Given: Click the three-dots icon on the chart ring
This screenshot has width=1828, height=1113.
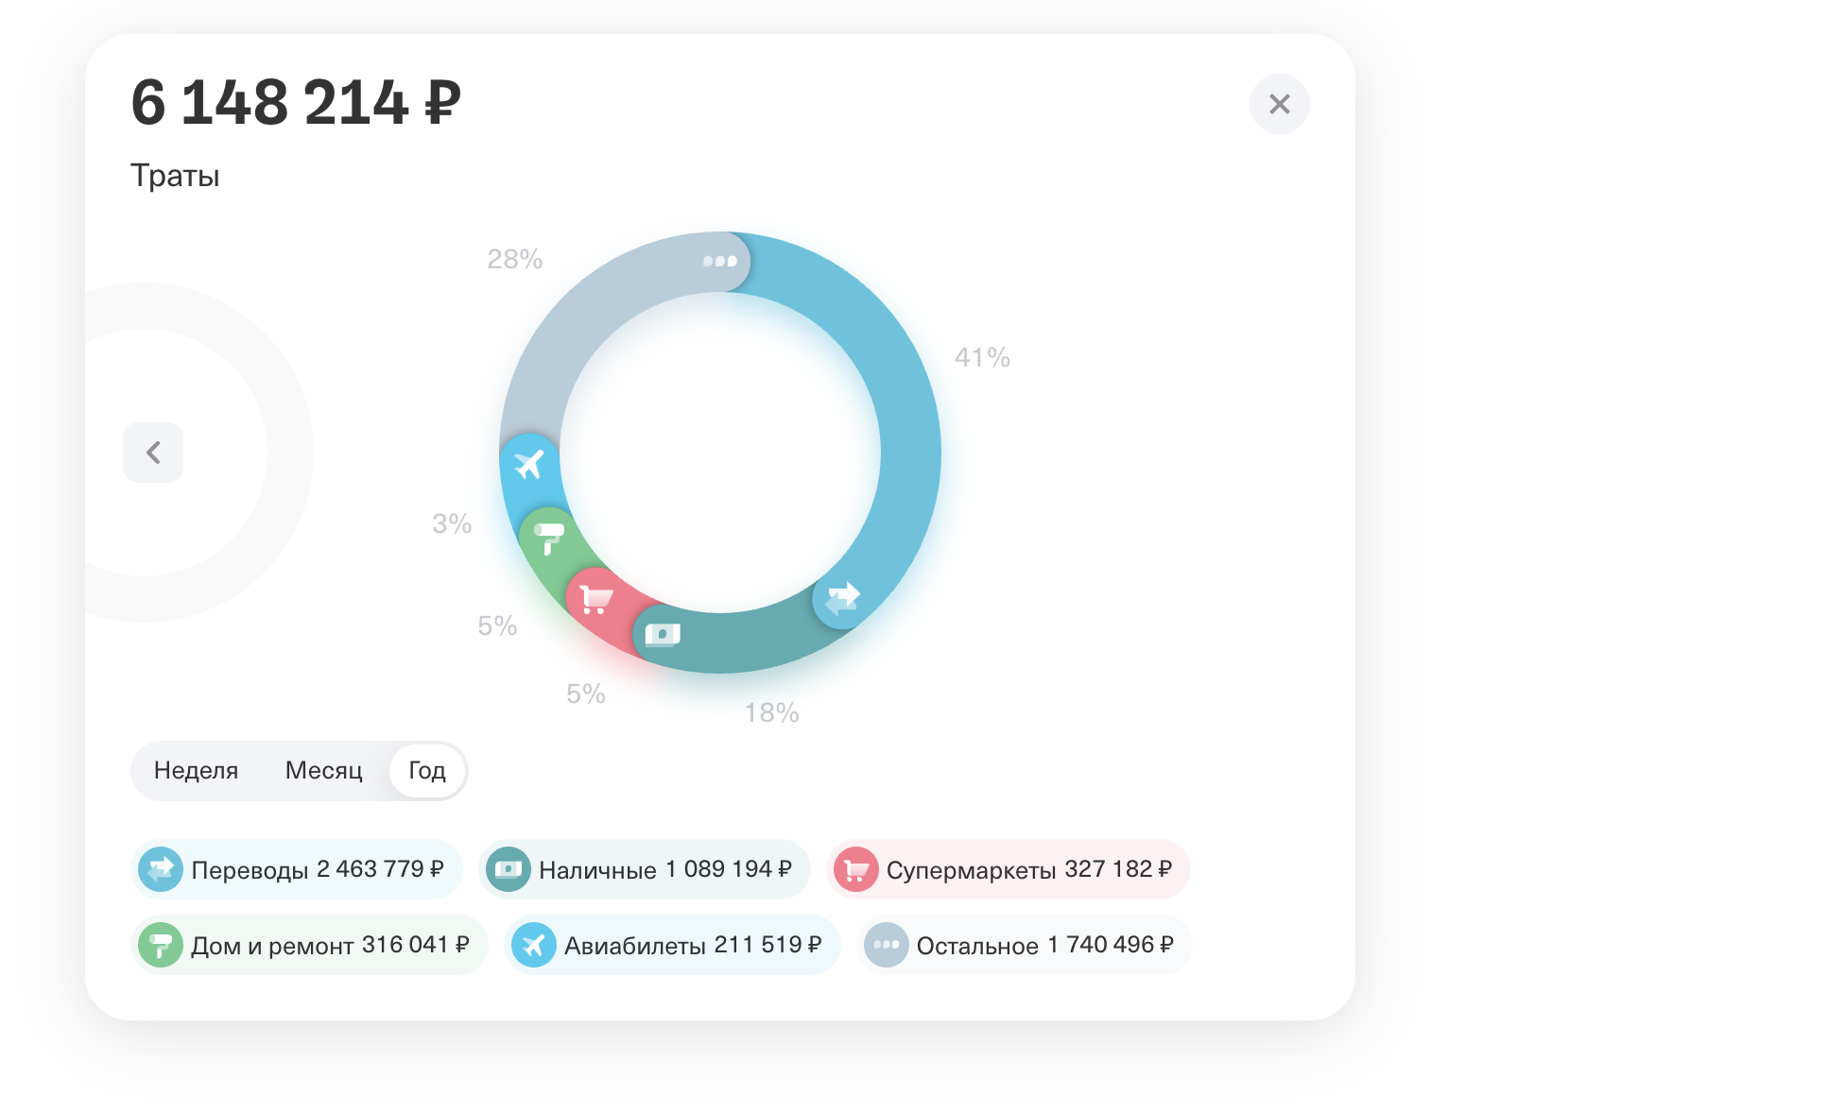Looking at the screenshot, I should [x=720, y=261].
